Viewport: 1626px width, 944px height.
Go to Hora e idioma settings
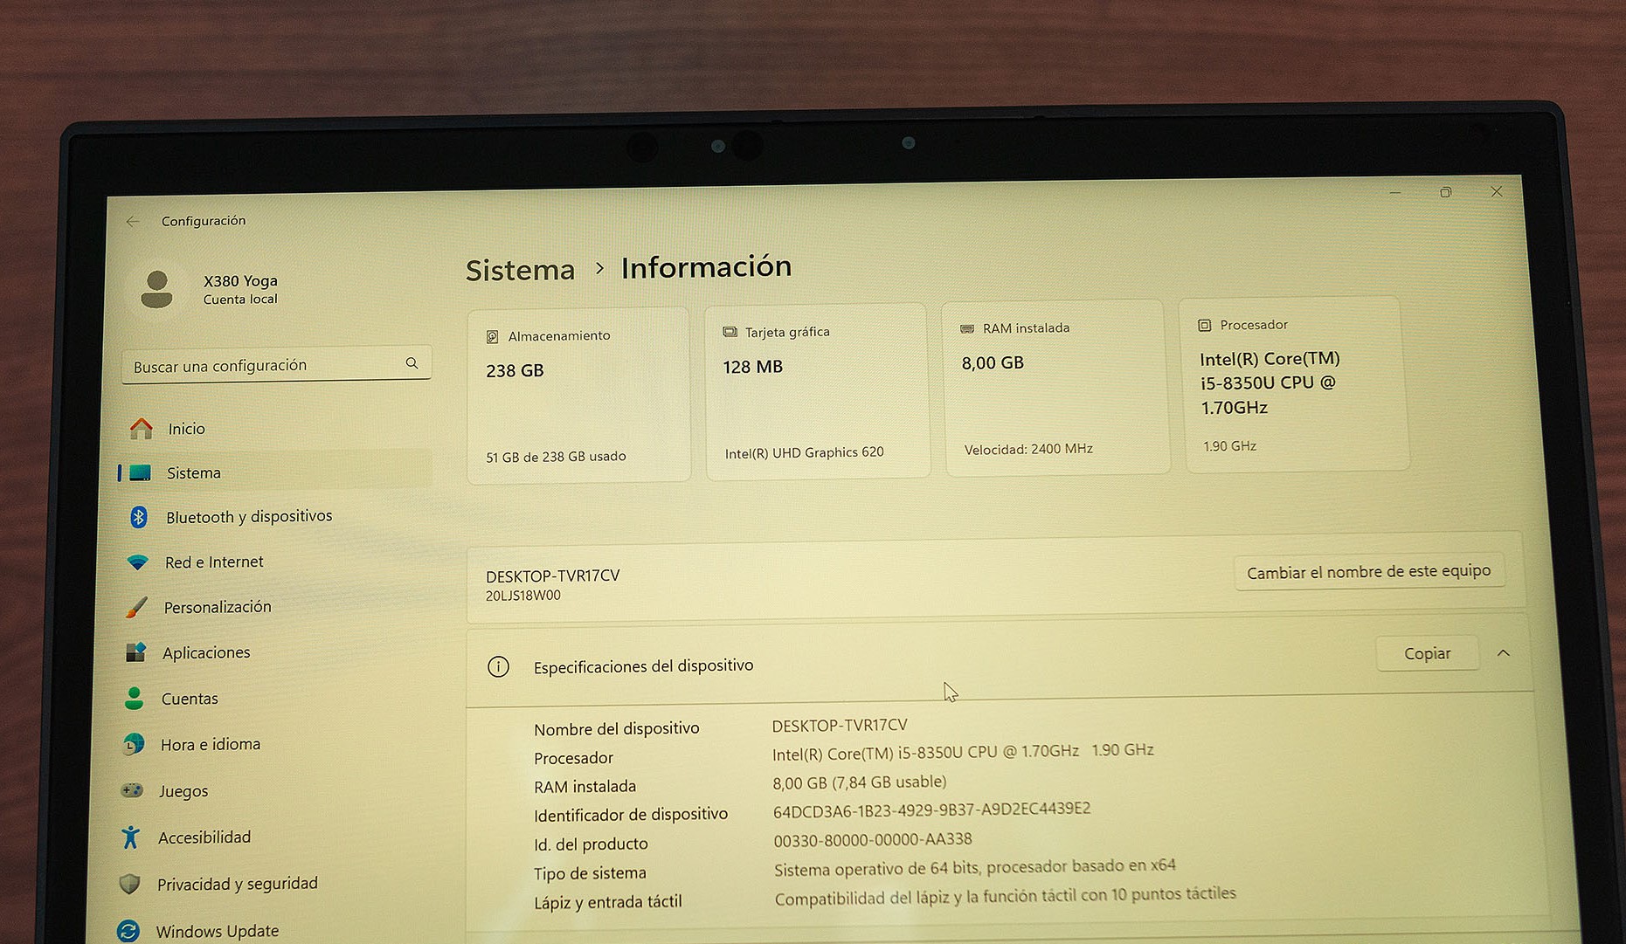pyautogui.click(x=210, y=745)
